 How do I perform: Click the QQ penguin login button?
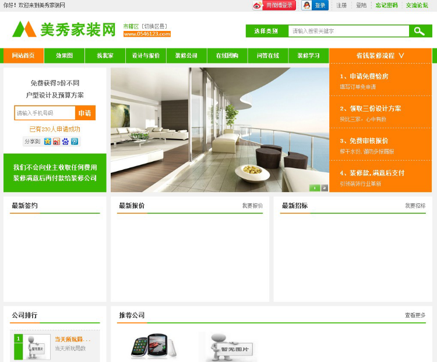315,5
